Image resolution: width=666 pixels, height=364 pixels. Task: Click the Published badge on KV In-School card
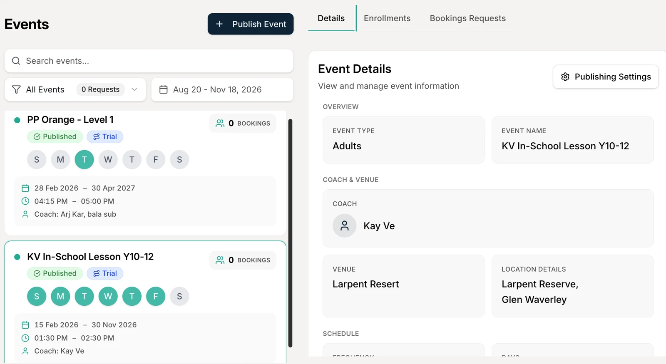tap(55, 274)
